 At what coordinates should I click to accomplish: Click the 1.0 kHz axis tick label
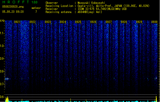pyautogui.click(x=2, y=46)
